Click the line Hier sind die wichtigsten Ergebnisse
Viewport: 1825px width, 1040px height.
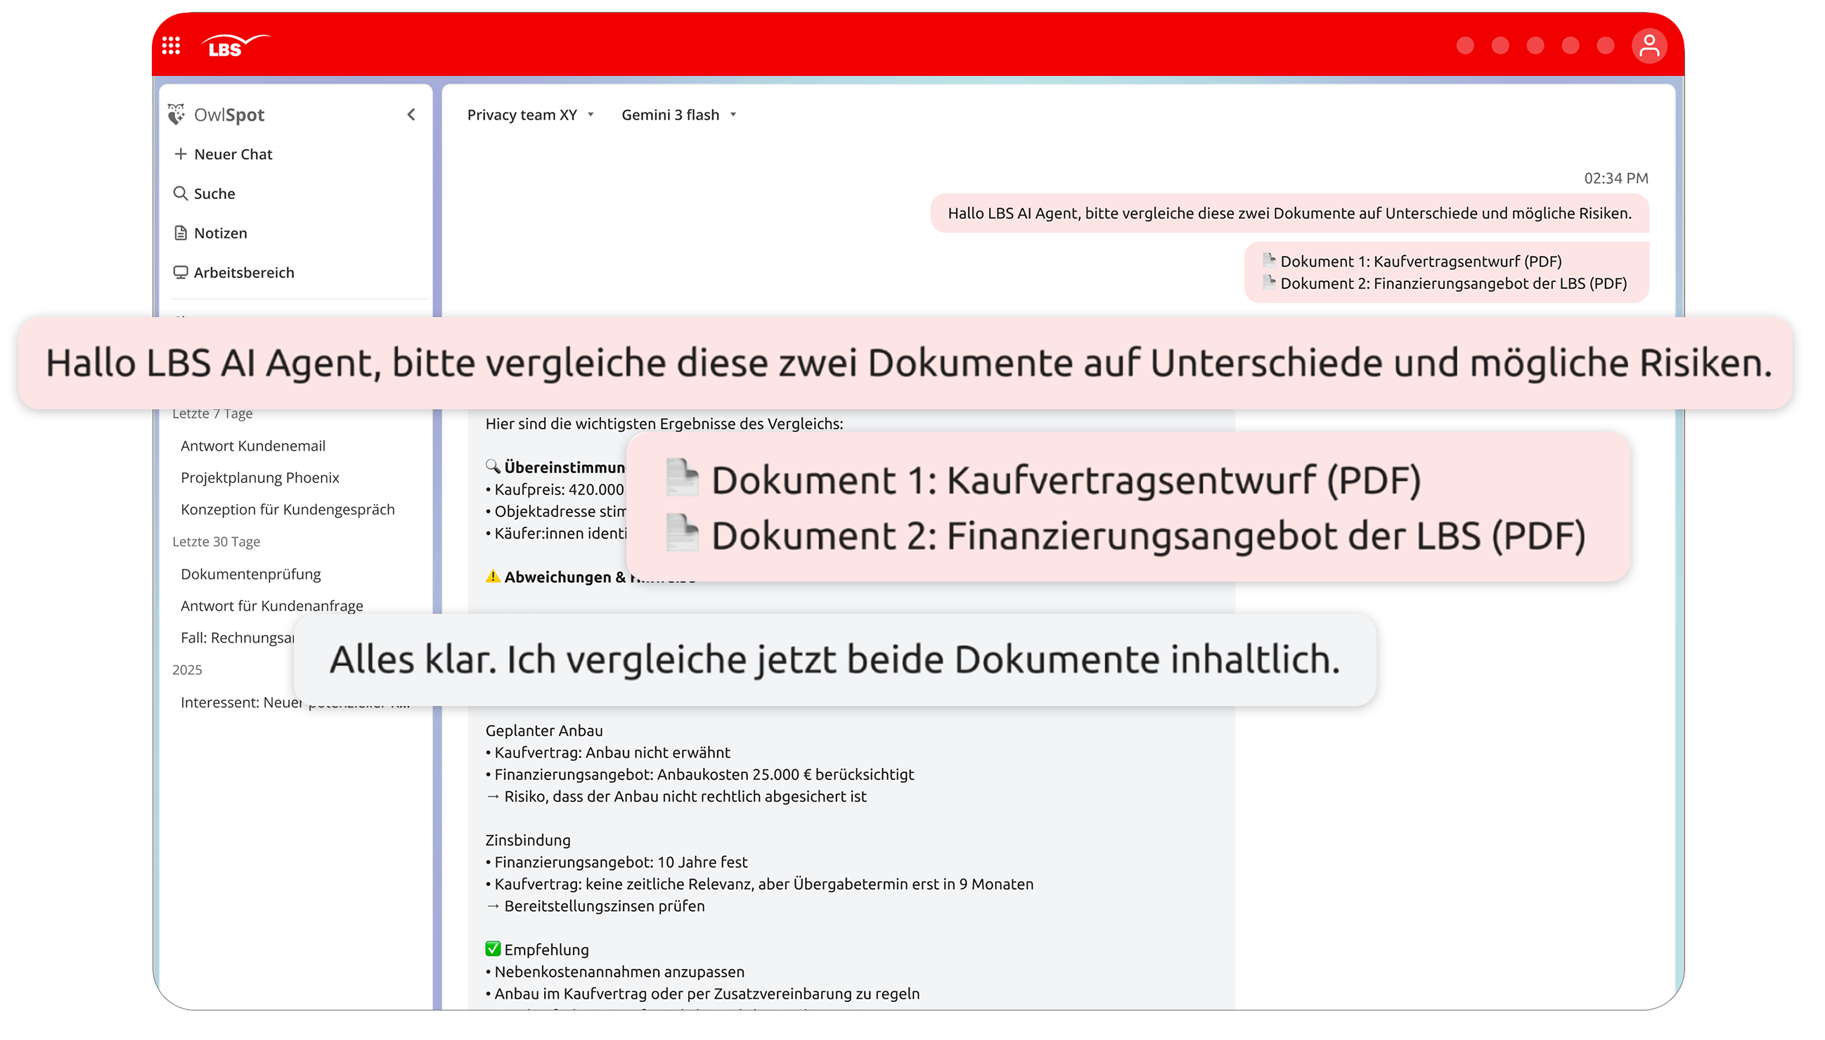tap(664, 423)
